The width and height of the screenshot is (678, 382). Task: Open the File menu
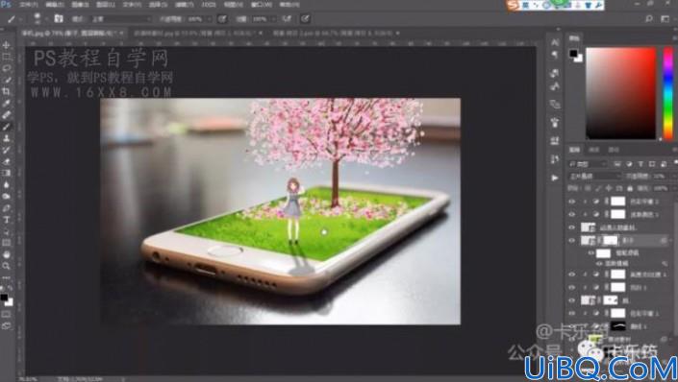coord(29,5)
